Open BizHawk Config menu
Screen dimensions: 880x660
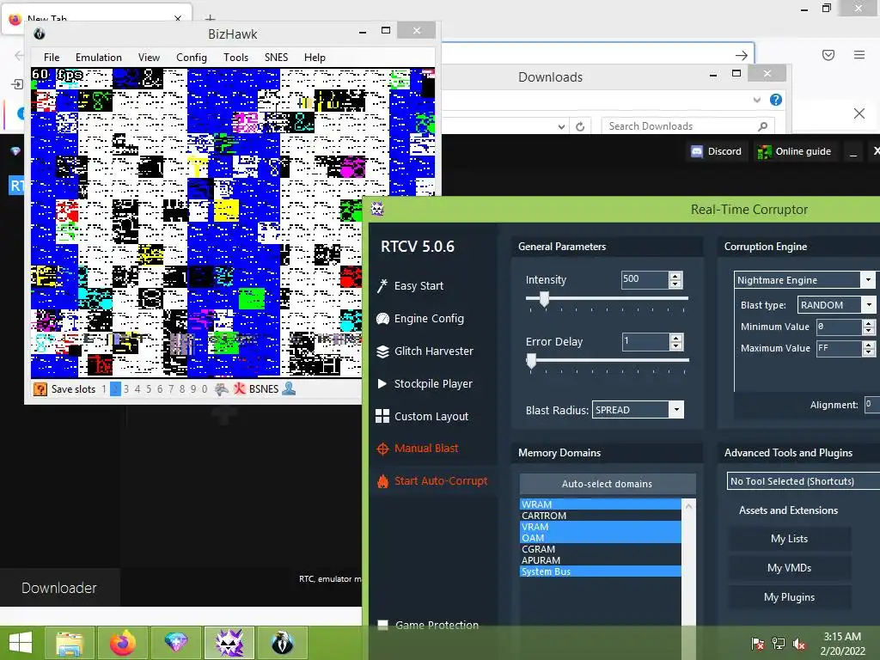coord(192,58)
